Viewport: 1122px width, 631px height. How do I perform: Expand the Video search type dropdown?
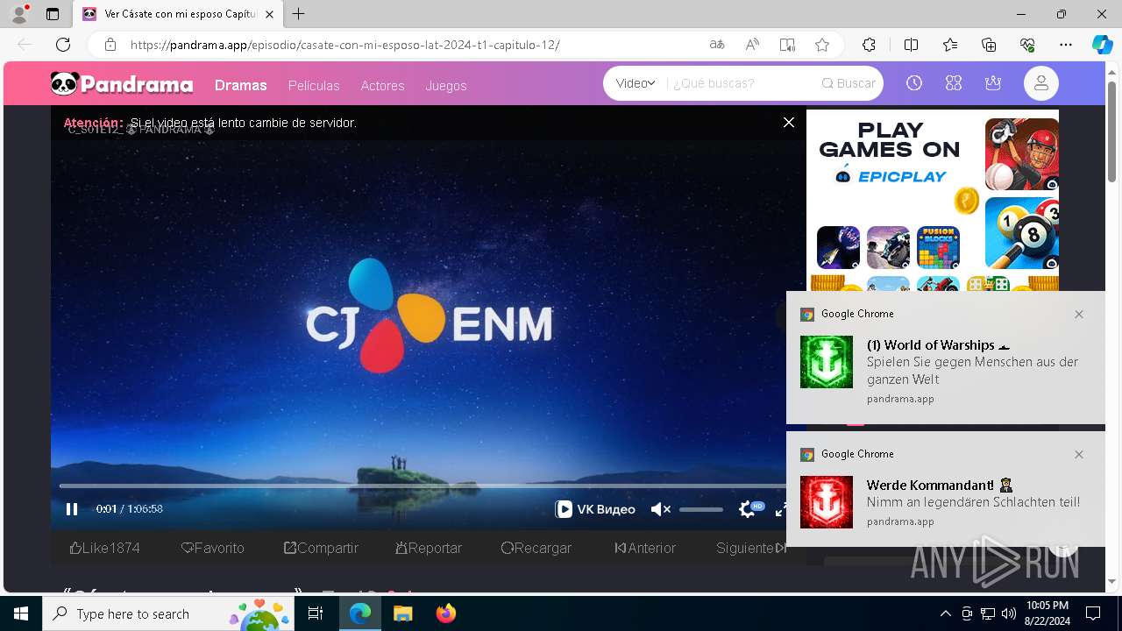(636, 83)
